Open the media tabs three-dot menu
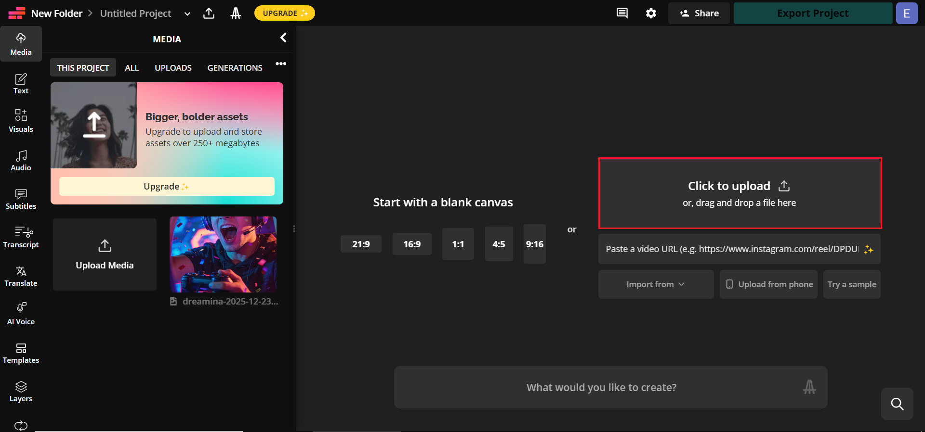Image resolution: width=925 pixels, height=432 pixels. 281,64
